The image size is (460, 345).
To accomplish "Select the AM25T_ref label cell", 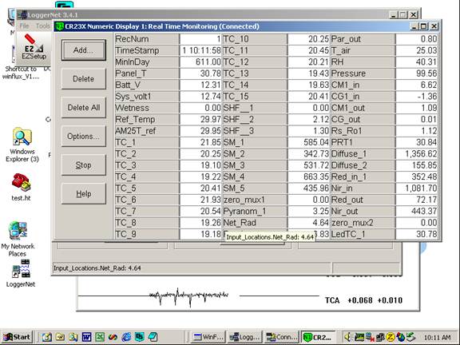I will [x=147, y=131].
